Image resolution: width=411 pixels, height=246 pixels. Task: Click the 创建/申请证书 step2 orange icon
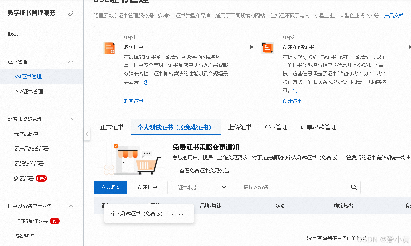click(x=268, y=48)
